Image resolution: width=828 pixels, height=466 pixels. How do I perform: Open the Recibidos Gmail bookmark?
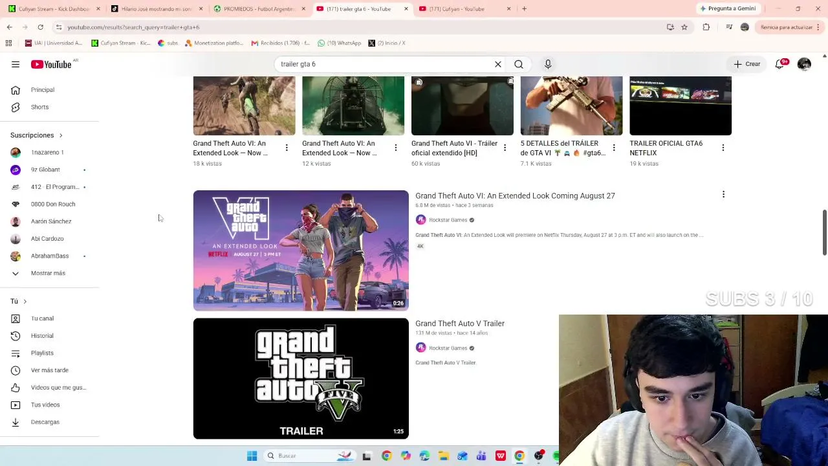pos(281,43)
